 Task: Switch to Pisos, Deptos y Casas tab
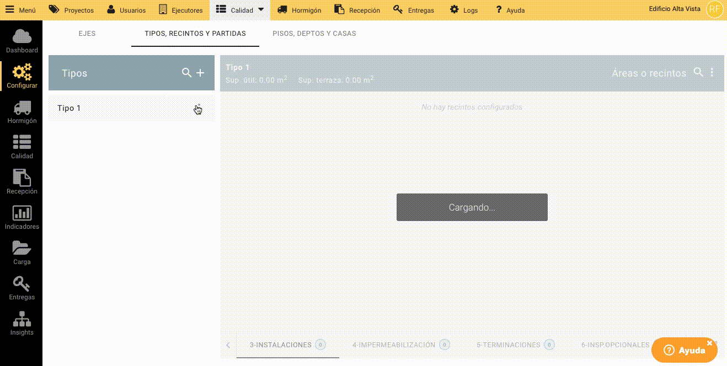point(314,34)
